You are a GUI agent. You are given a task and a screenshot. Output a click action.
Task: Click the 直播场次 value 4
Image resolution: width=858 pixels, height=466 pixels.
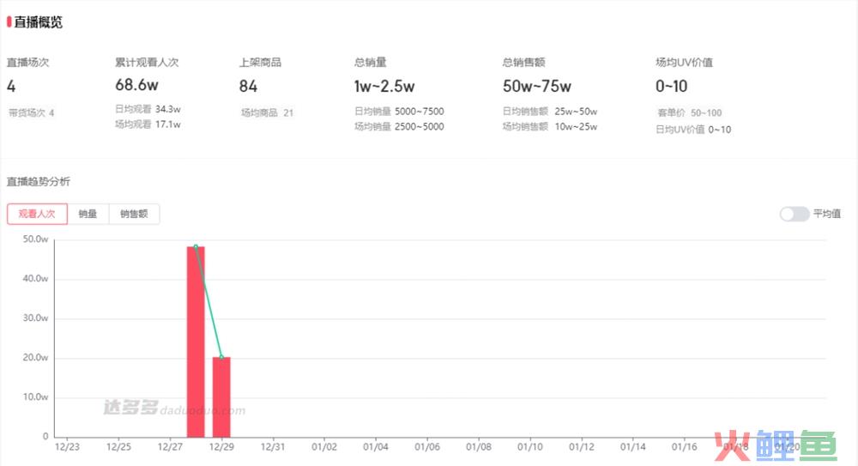pos(11,86)
